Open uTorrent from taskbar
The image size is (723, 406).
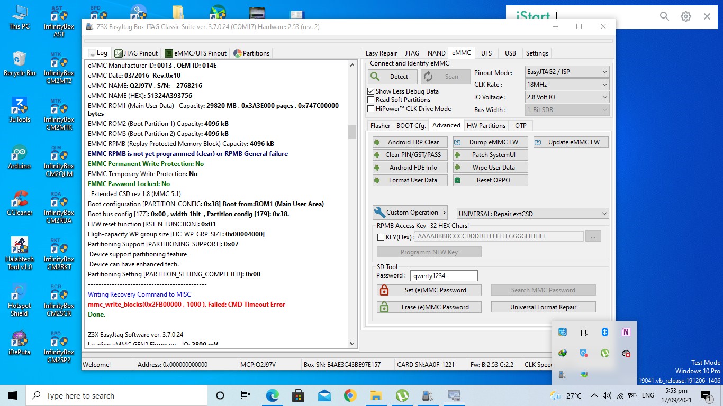point(402,395)
